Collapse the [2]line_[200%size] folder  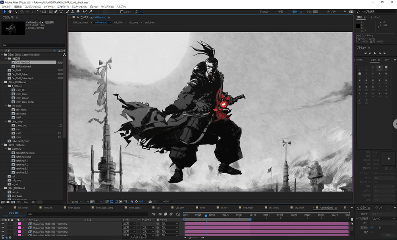pyautogui.click(x=2, y=82)
